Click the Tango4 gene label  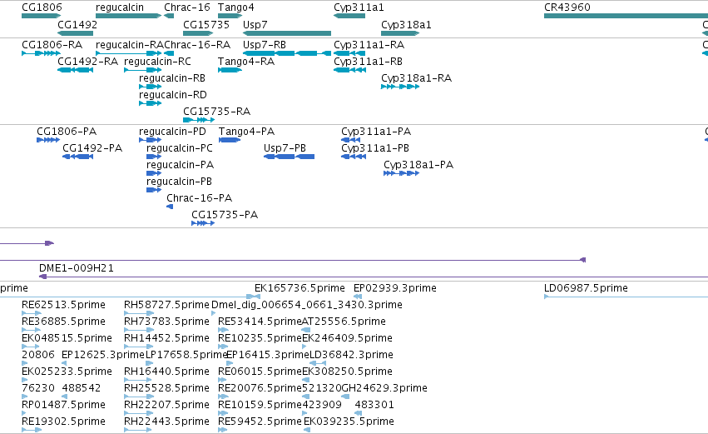(x=235, y=7)
